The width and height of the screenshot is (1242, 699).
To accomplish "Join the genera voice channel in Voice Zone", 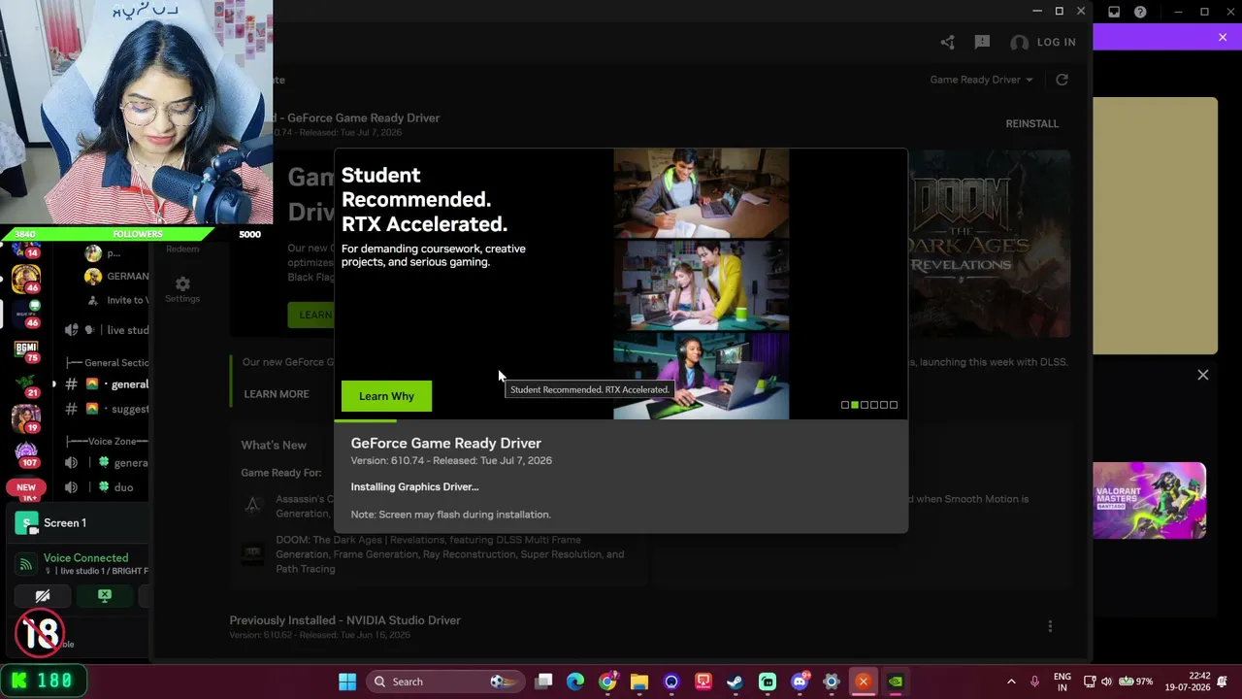I will 106,463.
